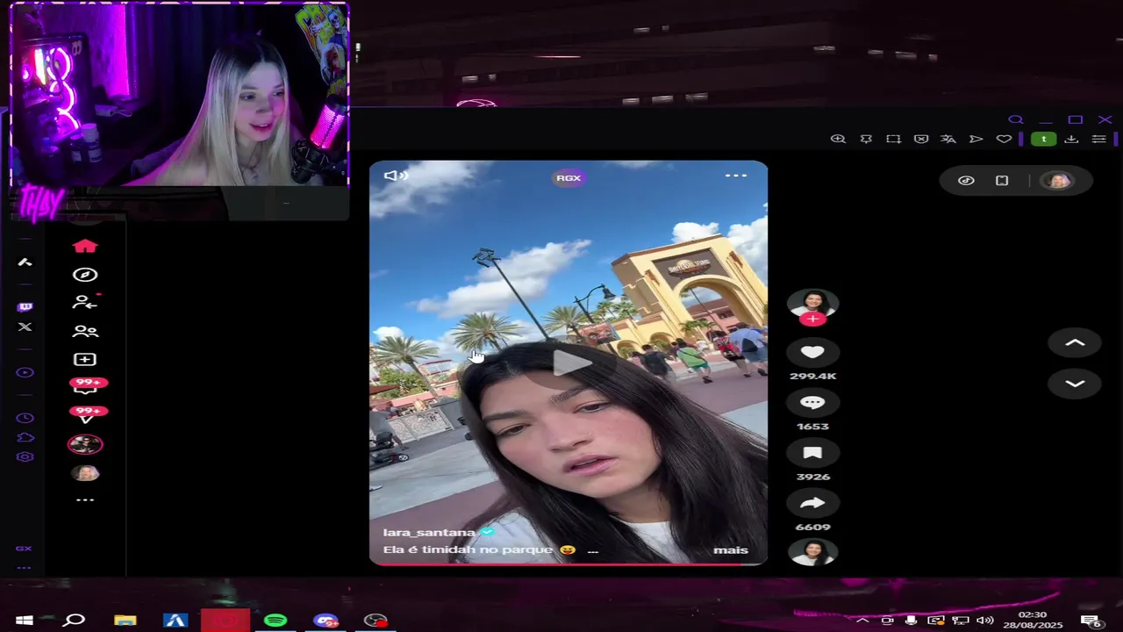1123x632 pixels.
Task: Click the green 't' extension button
Action: pyautogui.click(x=1043, y=139)
